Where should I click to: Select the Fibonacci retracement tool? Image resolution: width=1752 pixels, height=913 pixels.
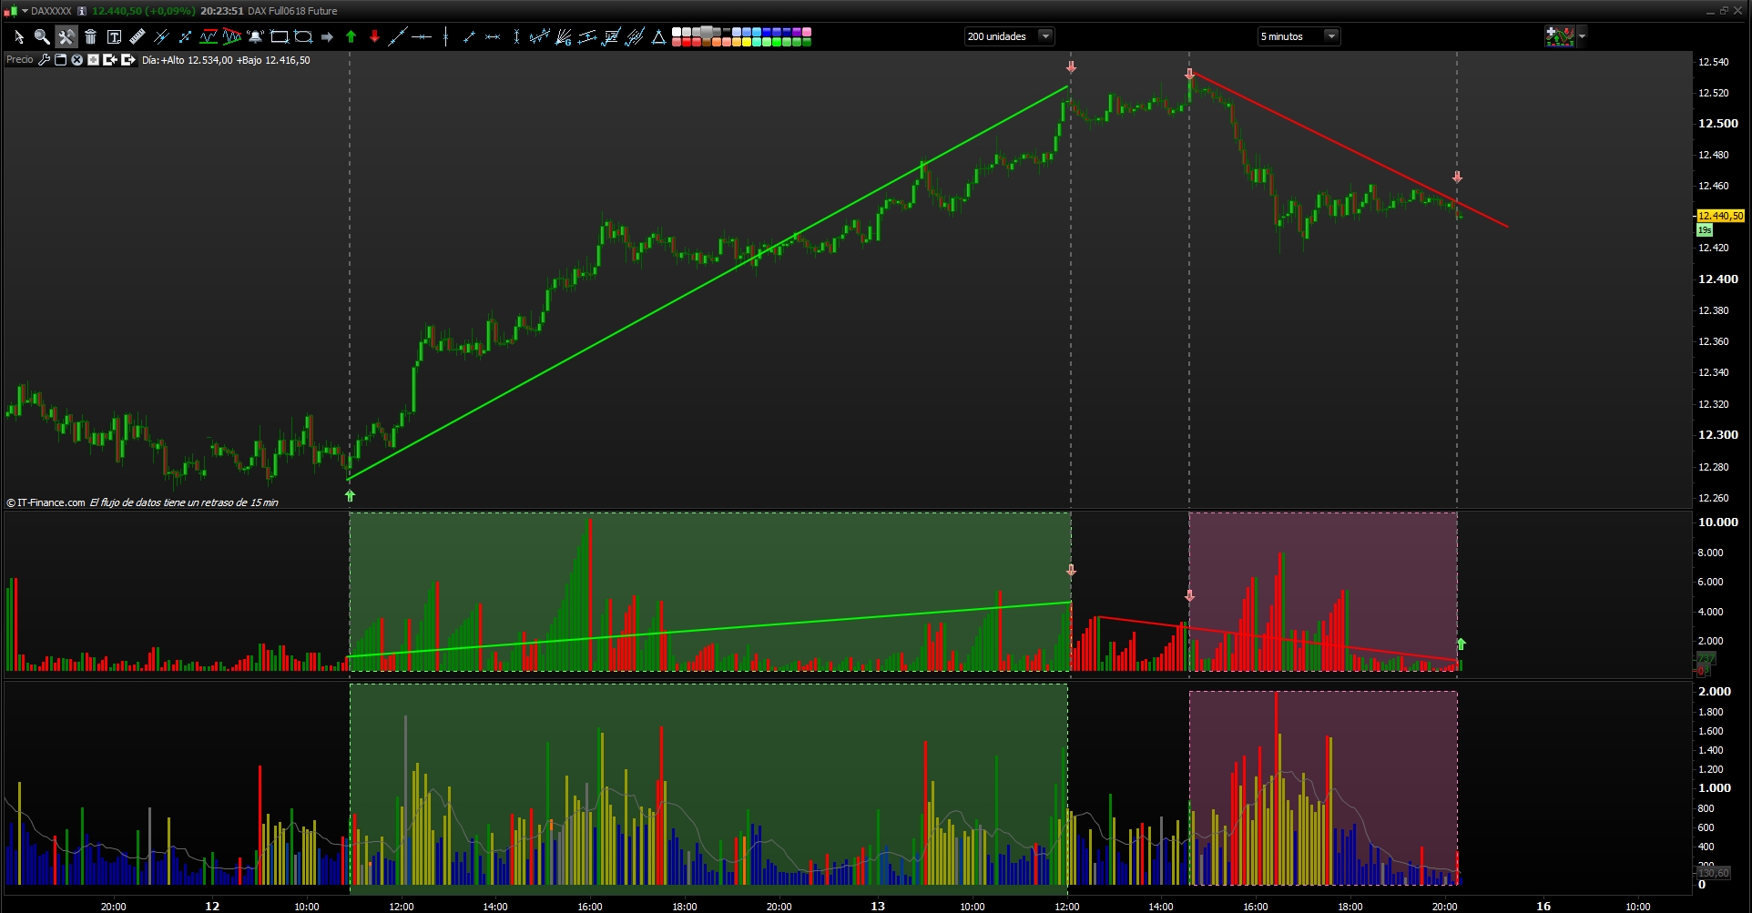[x=611, y=36]
